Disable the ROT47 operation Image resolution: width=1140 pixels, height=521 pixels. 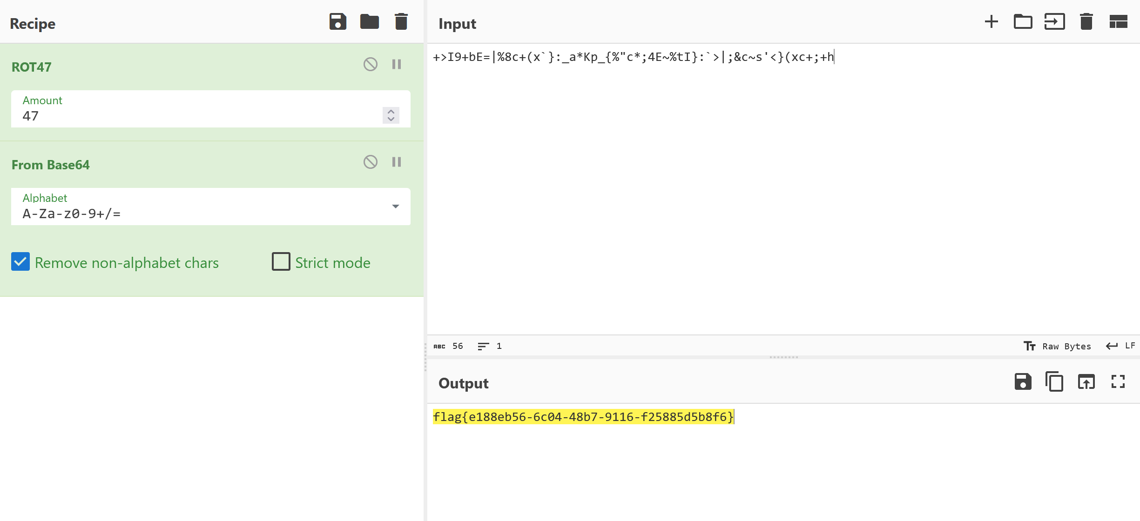point(371,64)
